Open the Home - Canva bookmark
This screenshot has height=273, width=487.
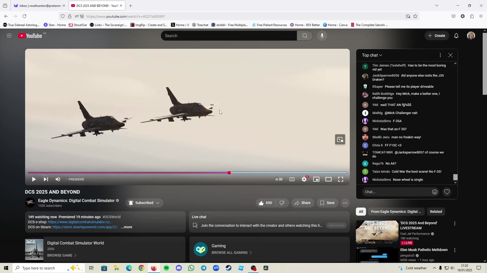(x=335, y=25)
